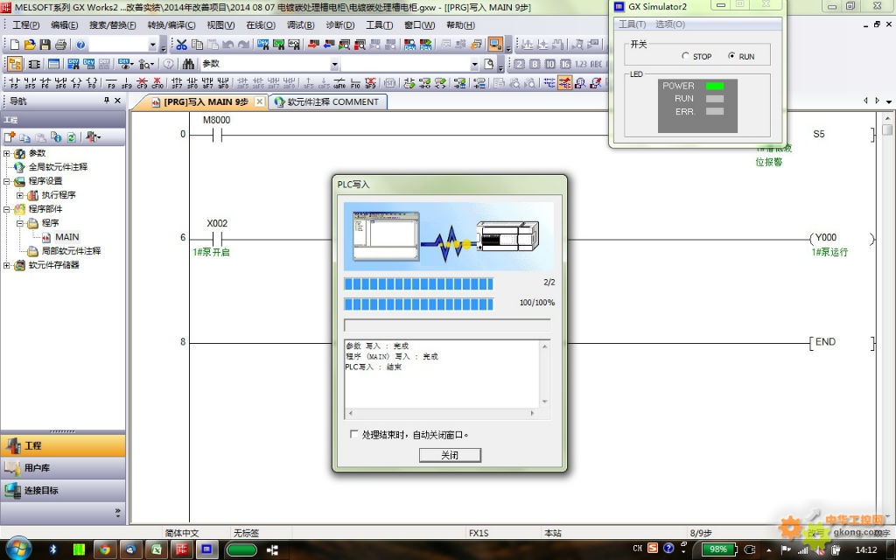This screenshot has width=896, height=560.
Task: Click the Start monitoring icon with green arrow
Action: pyautogui.click(x=344, y=45)
